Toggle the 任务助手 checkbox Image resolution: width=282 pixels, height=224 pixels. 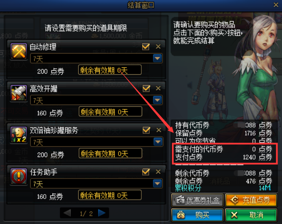click(146, 172)
